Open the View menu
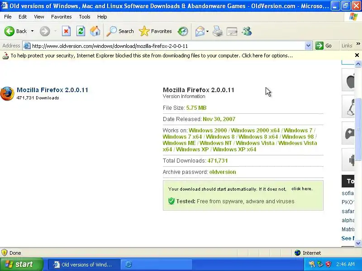Viewport: 362px width, 271px height. click(x=39, y=17)
